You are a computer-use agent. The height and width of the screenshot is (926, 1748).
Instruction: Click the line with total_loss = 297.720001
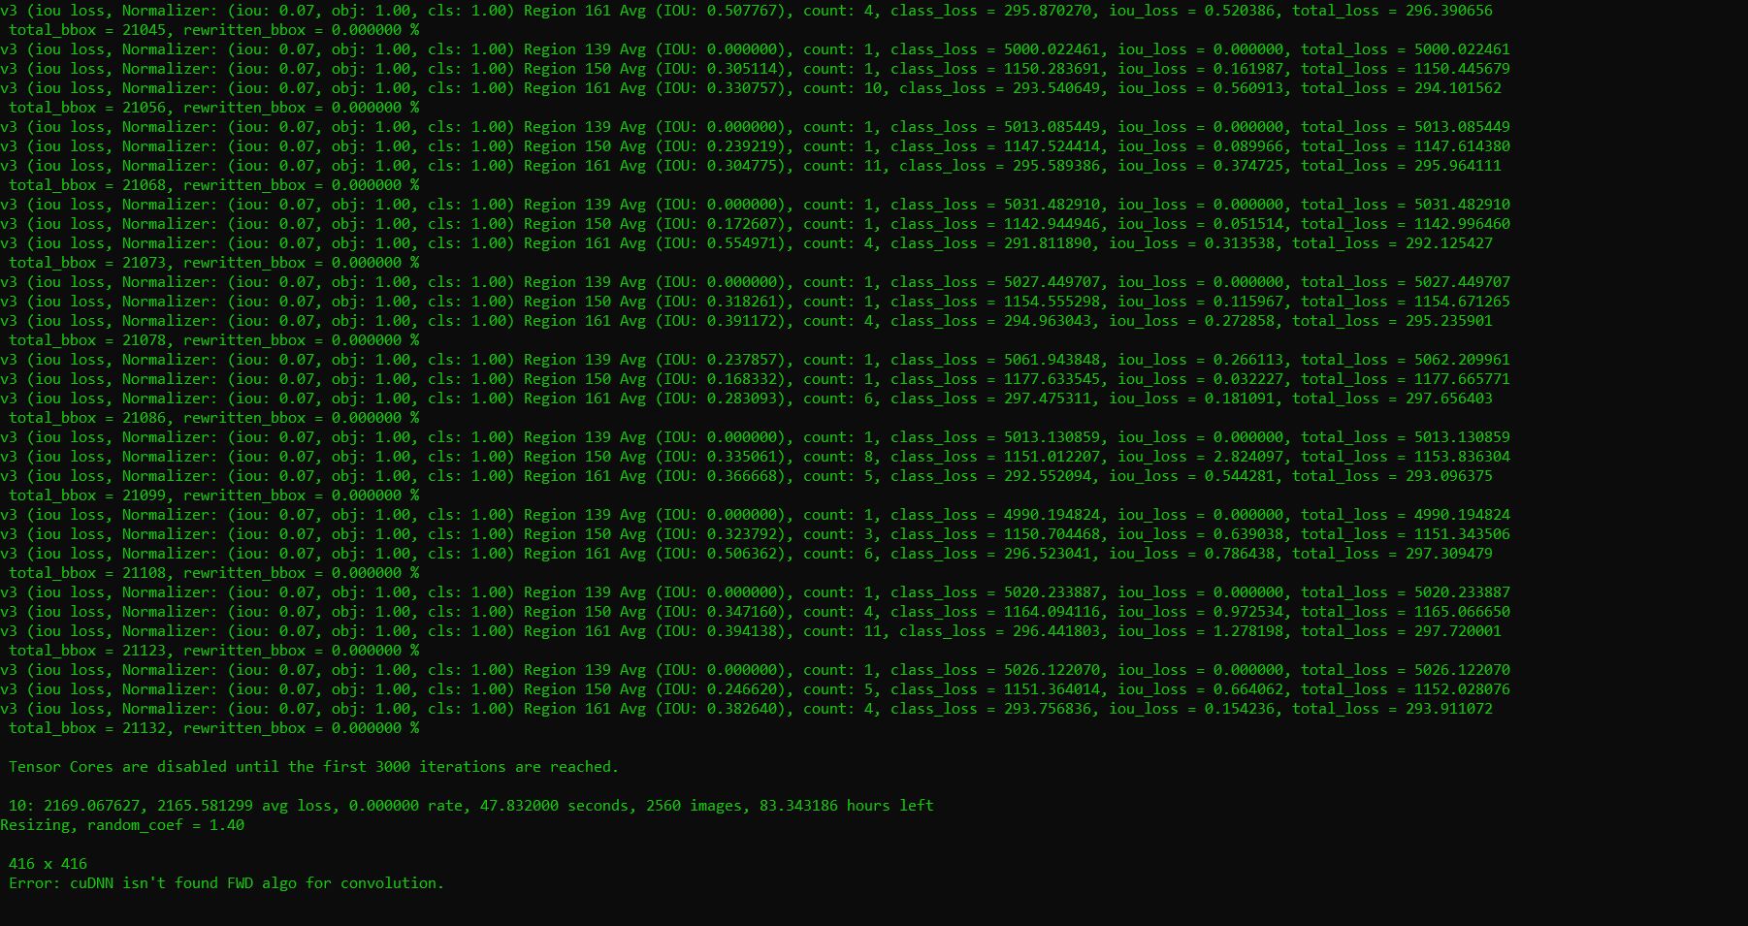[x=751, y=631]
